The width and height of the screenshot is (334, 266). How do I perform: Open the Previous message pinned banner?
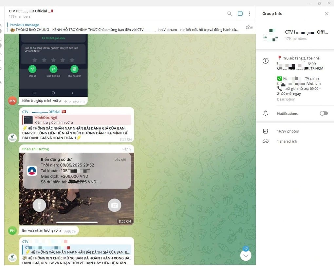(124, 27)
